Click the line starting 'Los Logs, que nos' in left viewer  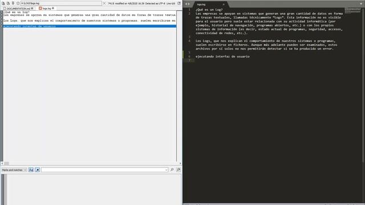(90, 20)
